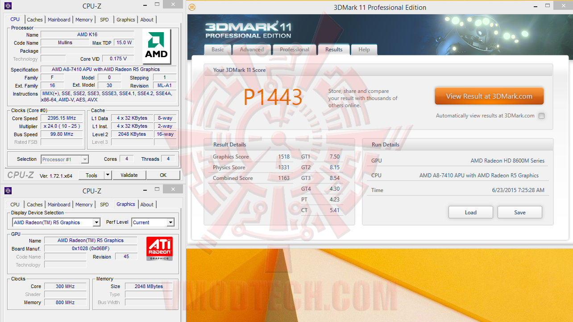
Task: Click the 16-way cache associativity value
Action: 165,134
